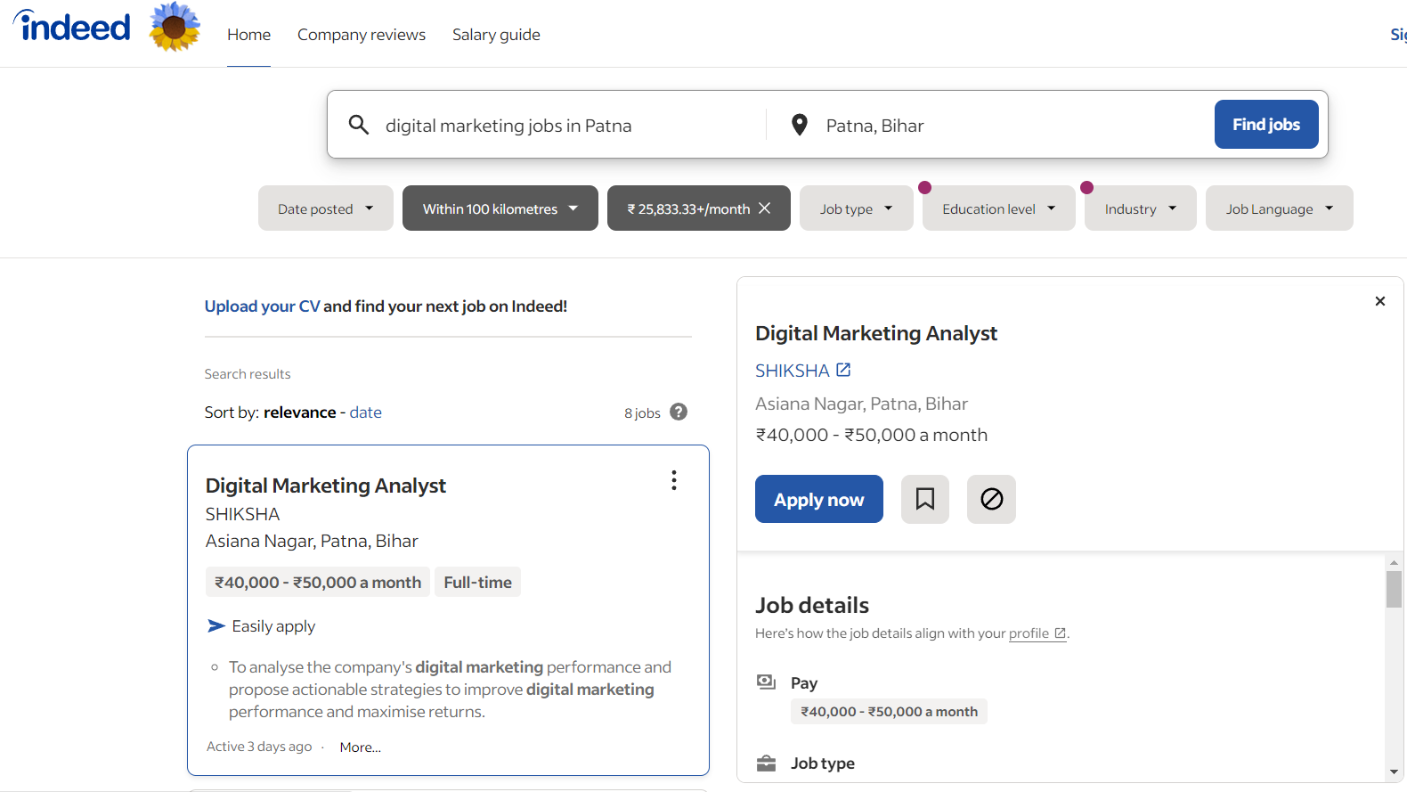Viewport: 1407px width, 792px height.
Task: Click 'Asiana Nagar, Patna, Bihar' in details panel
Action: (861, 404)
